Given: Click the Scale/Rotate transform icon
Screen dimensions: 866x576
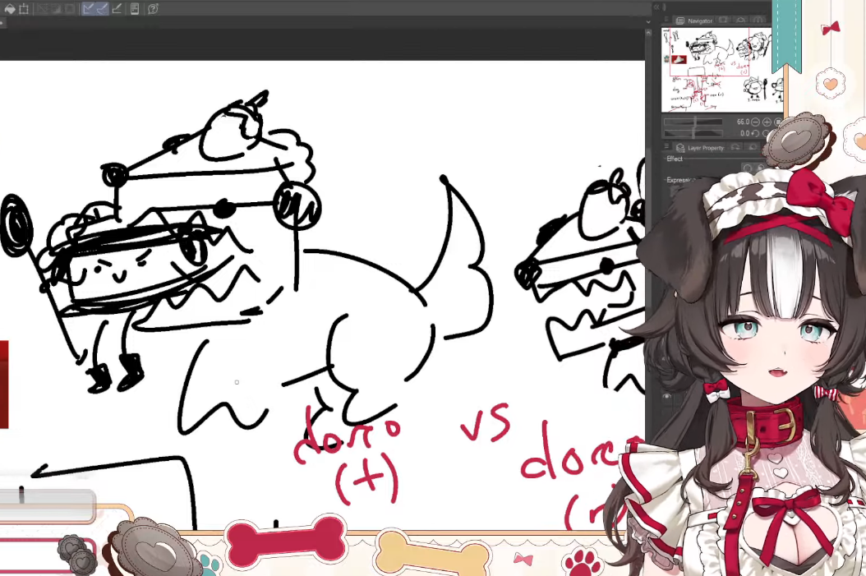Looking at the screenshot, I should tap(25, 9).
